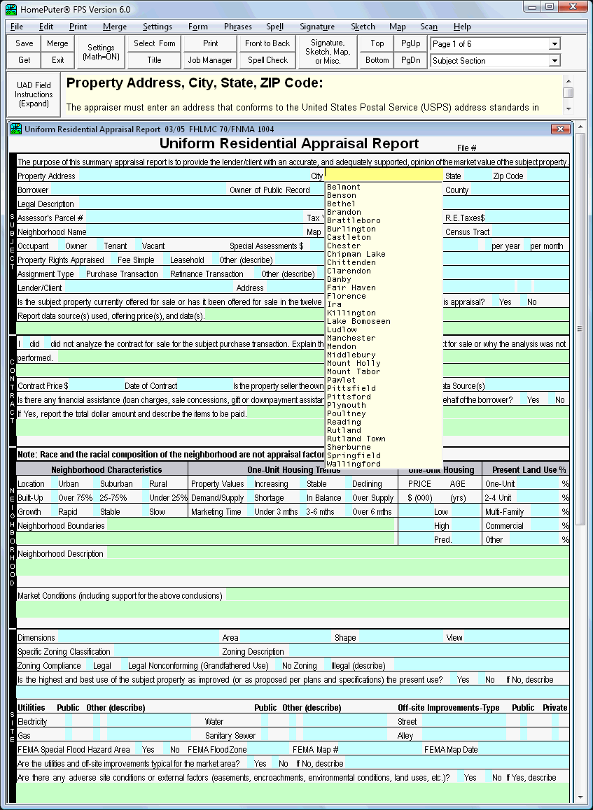Screen dimensions: 593x810
Task: Click the Uniform Residential Appraisal Report window icon
Action: 16,129
